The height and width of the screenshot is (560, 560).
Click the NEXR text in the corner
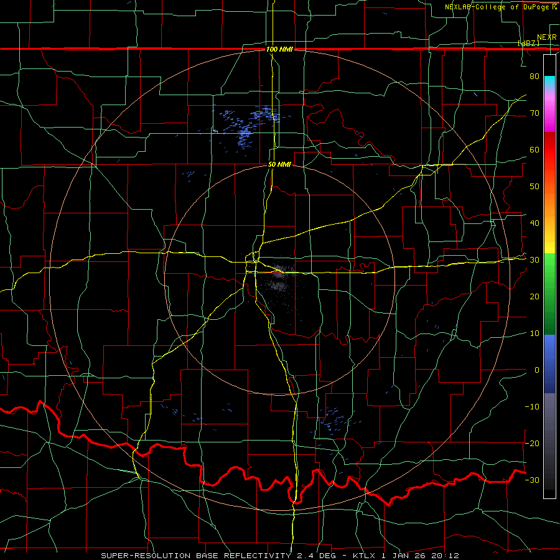coord(546,37)
